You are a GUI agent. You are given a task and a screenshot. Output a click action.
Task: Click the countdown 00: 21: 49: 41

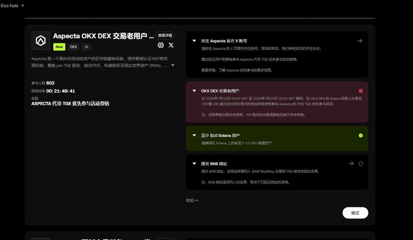click(x=61, y=91)
